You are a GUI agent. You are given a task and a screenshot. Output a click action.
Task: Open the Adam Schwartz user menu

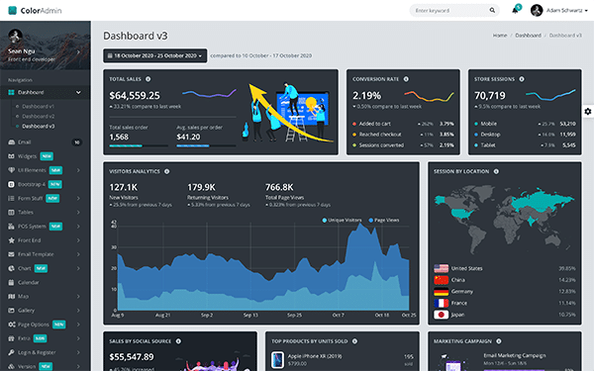click(x=559, y=10)
